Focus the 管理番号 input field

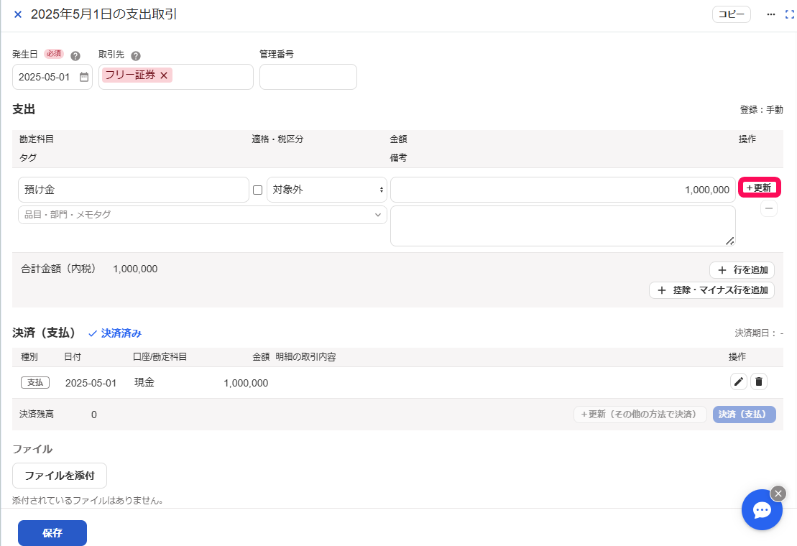[308, 77]
